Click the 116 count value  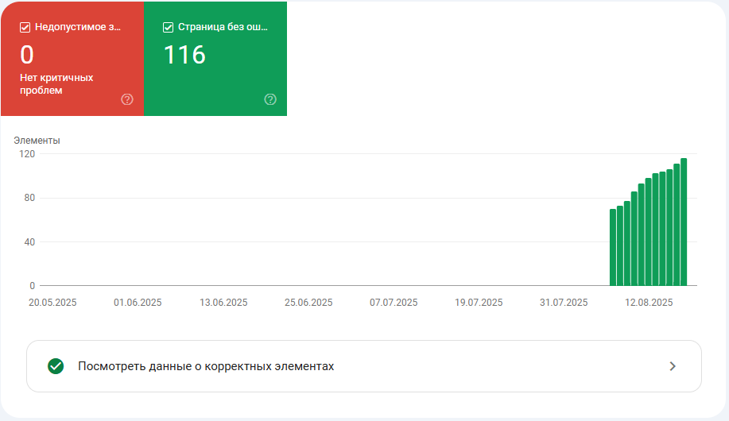pyautogui.click(x=184, y=55)
